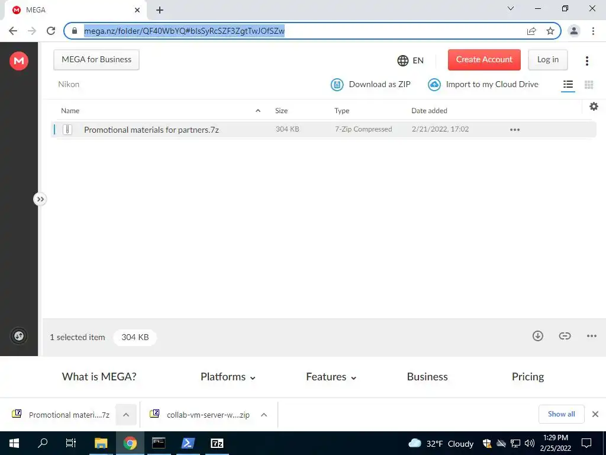
Task: Go forward in the browser
Action: (x=32, y=31)
